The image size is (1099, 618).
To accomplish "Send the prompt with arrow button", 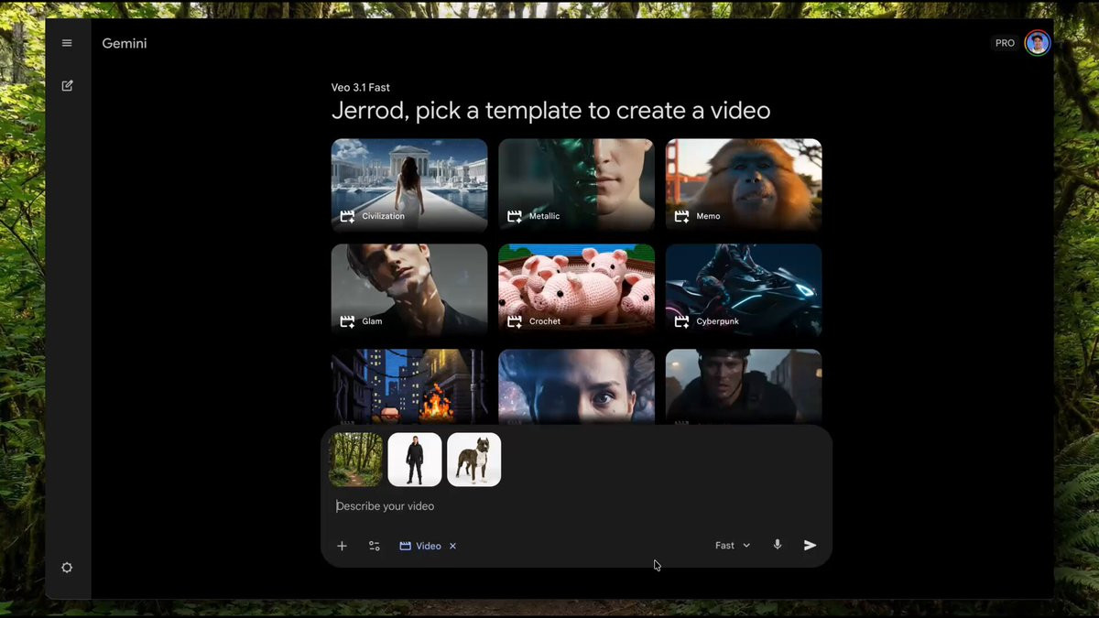I will (810, 545).
